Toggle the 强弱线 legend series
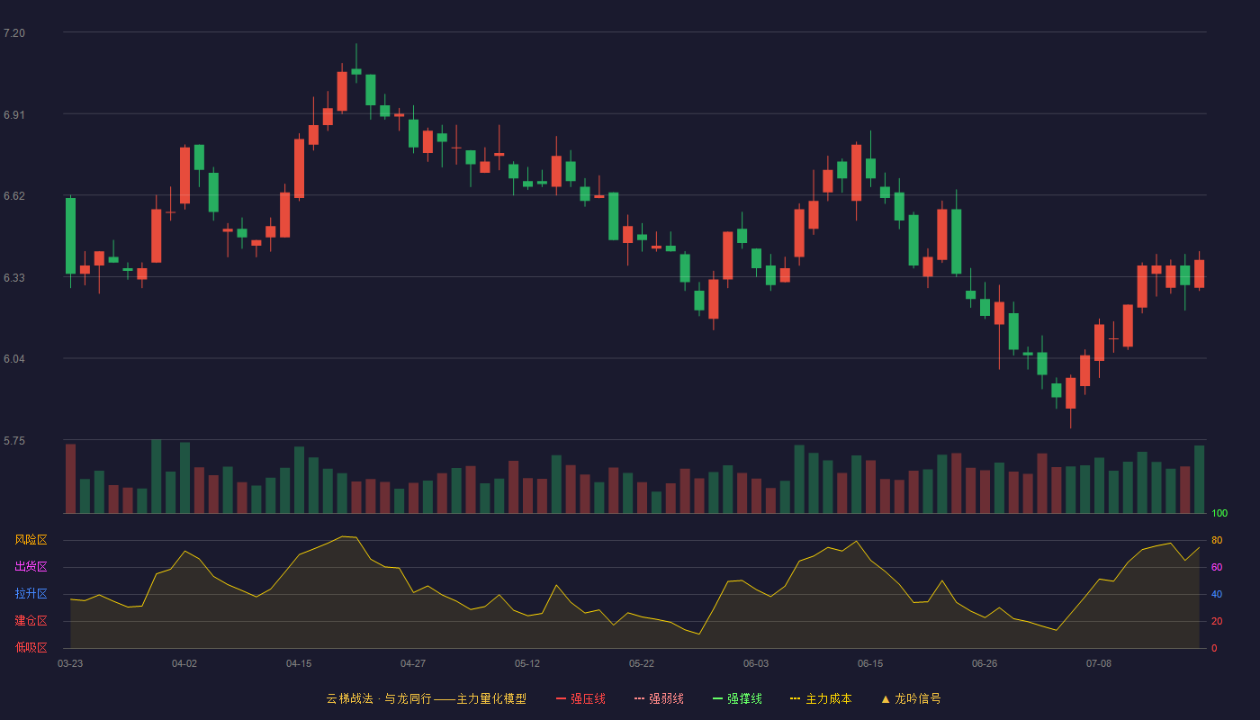 point(659,698)
